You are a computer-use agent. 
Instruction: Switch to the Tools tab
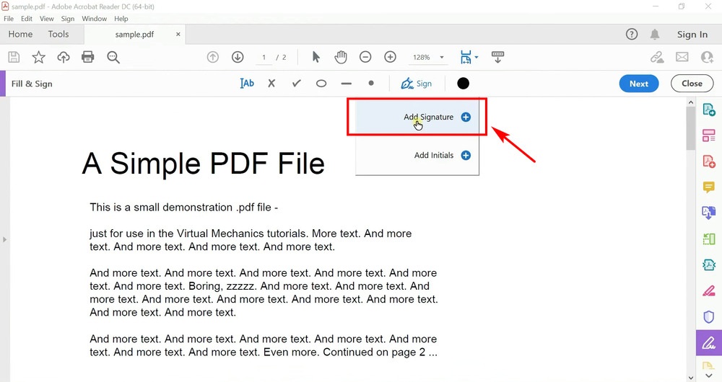(58, 34)
